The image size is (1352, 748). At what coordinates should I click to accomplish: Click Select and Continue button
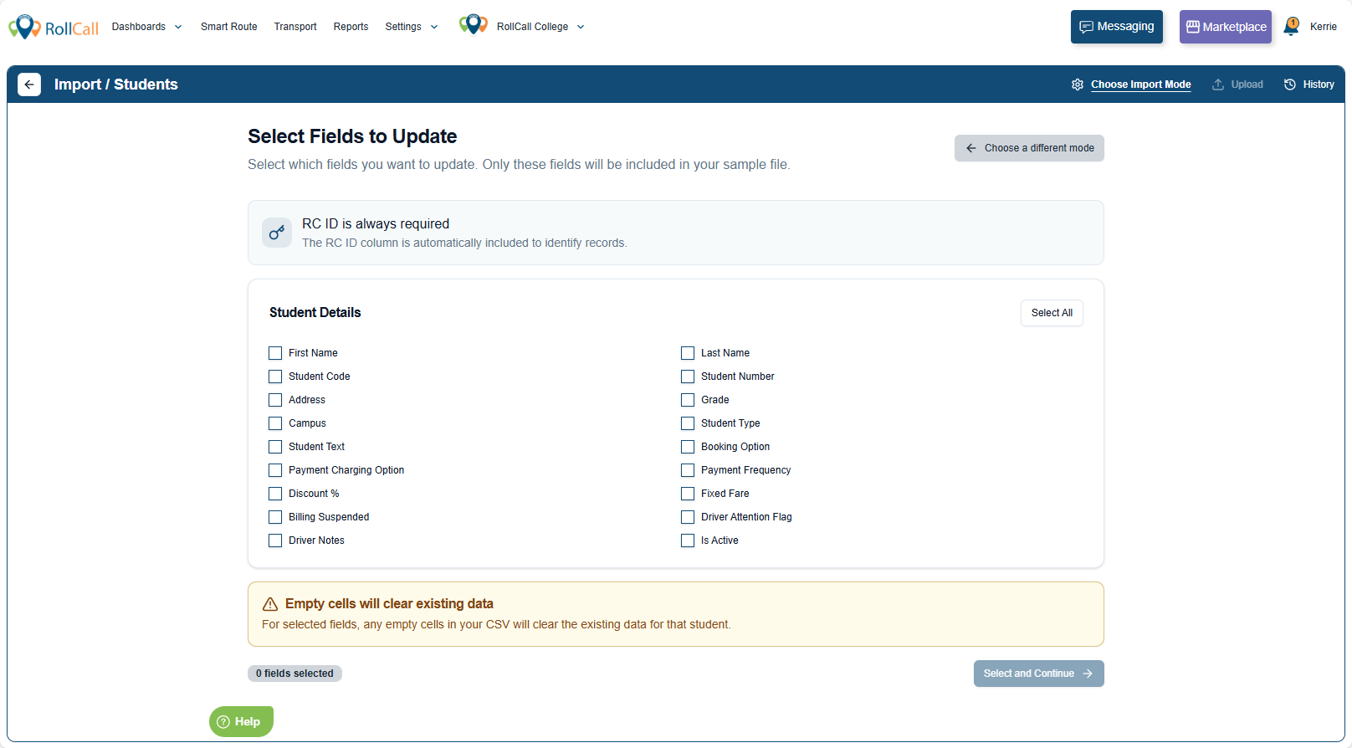pyautogui.click(x=1038, y=674)
